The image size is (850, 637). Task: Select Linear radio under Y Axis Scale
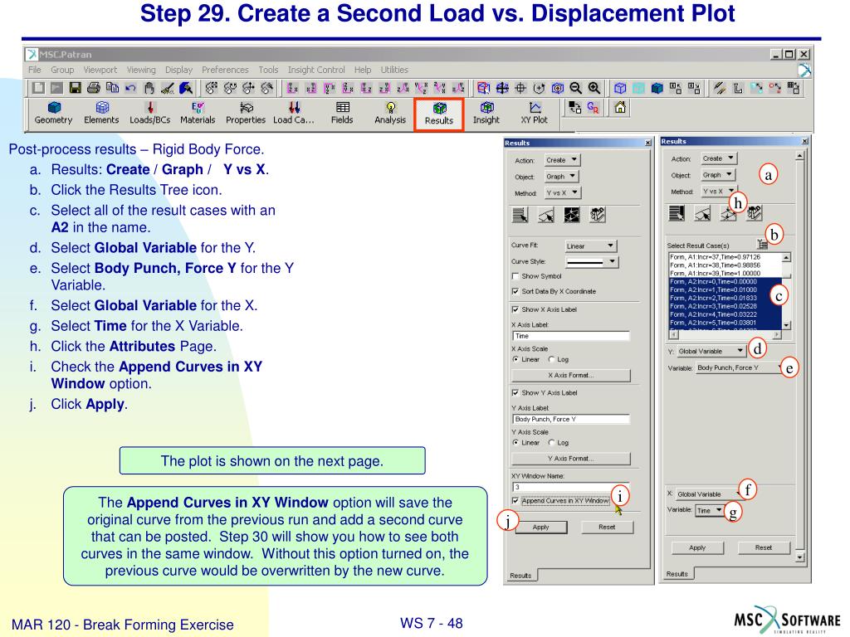pos(515,443)
